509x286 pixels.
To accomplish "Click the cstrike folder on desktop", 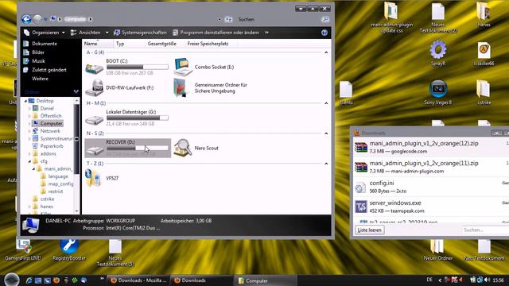I will point(484,92).
